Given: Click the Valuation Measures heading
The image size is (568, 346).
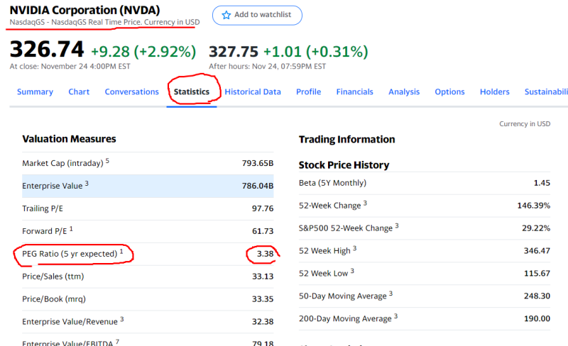Looking at the screenshot, I should click(69, 139).
